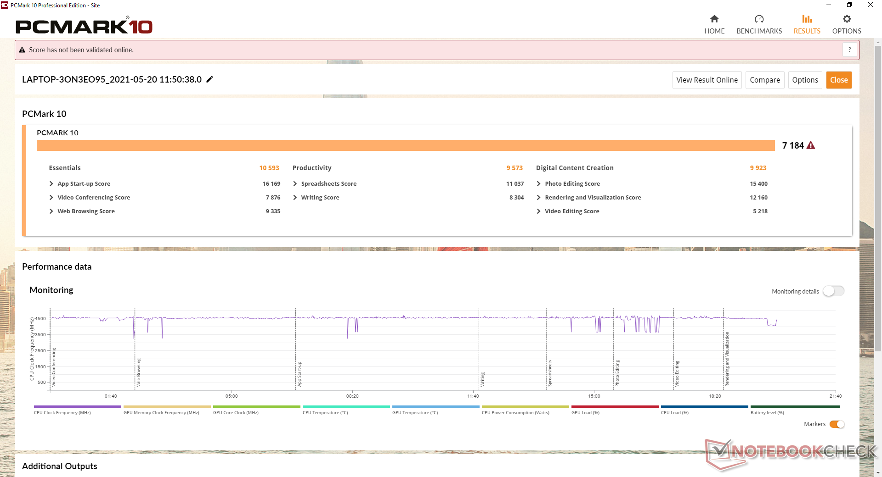Expand the Video Editing Score row
The width and height of the screenshot is (882, 477).
(538, 211)
